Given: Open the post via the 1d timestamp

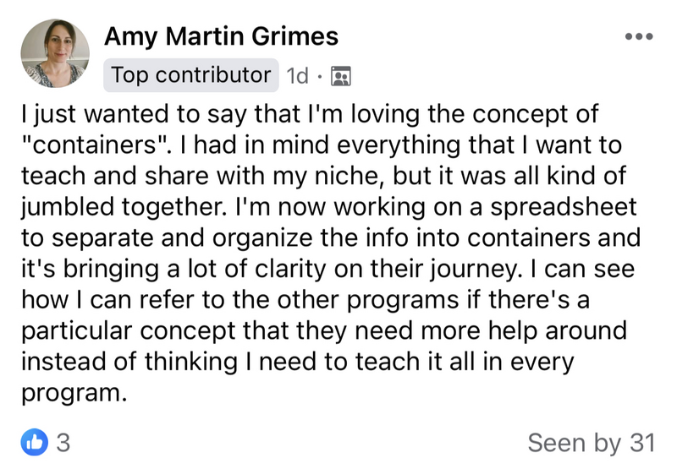Looking at the screenshot, I should [x=298, y=76].
